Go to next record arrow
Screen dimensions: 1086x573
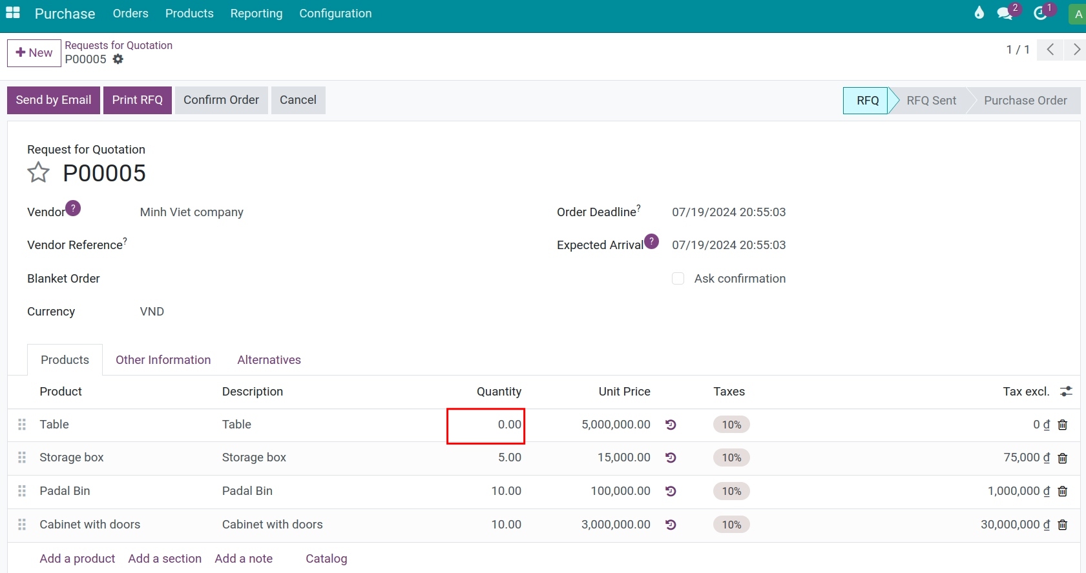click(x=1075, y=50)
